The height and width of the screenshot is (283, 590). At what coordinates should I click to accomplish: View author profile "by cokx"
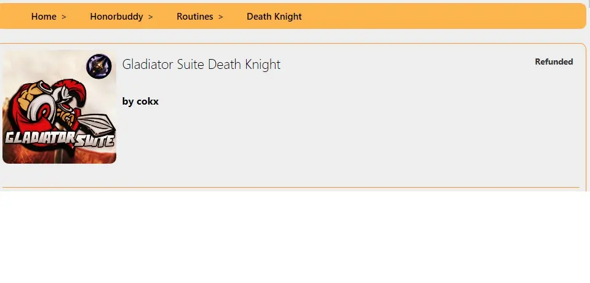tap(140, 101)
